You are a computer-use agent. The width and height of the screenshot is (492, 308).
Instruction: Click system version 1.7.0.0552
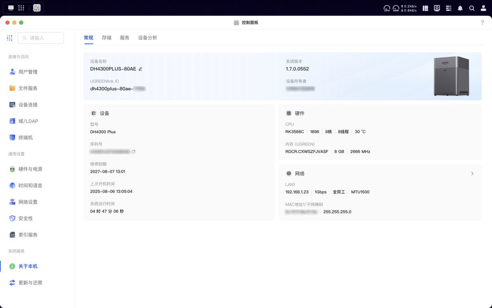(297, 69)
